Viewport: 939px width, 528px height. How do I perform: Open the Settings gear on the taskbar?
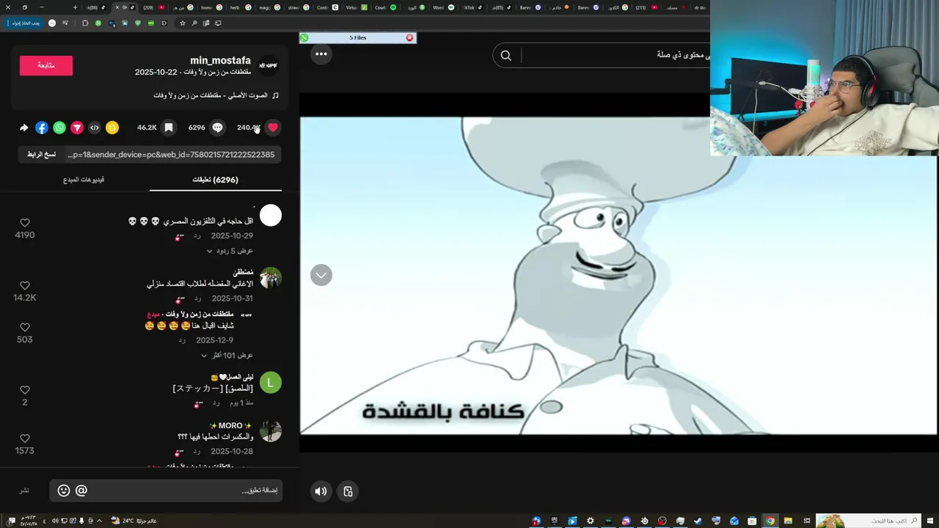591,521
